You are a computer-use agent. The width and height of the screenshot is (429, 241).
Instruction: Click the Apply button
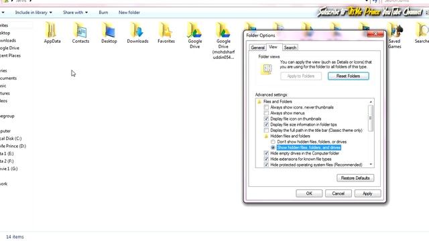pyautogui.click(x=367, y=193)
